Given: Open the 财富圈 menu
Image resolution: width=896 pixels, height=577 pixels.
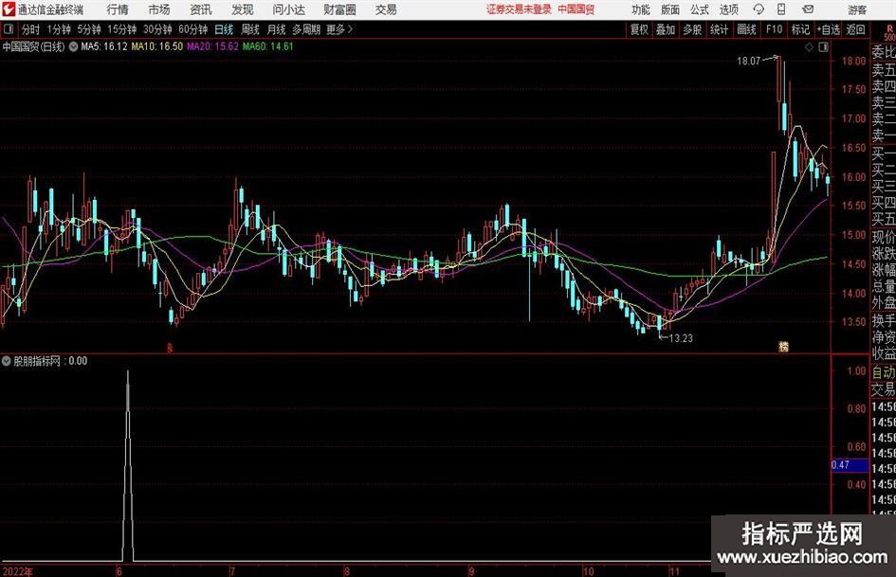Looking at the screenshot, I should 339,9.
